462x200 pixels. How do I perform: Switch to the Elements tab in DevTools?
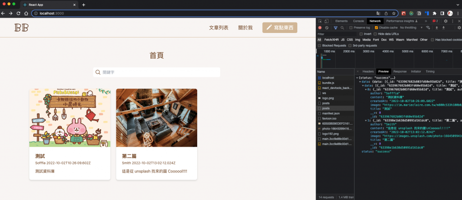tap(342, 21)
